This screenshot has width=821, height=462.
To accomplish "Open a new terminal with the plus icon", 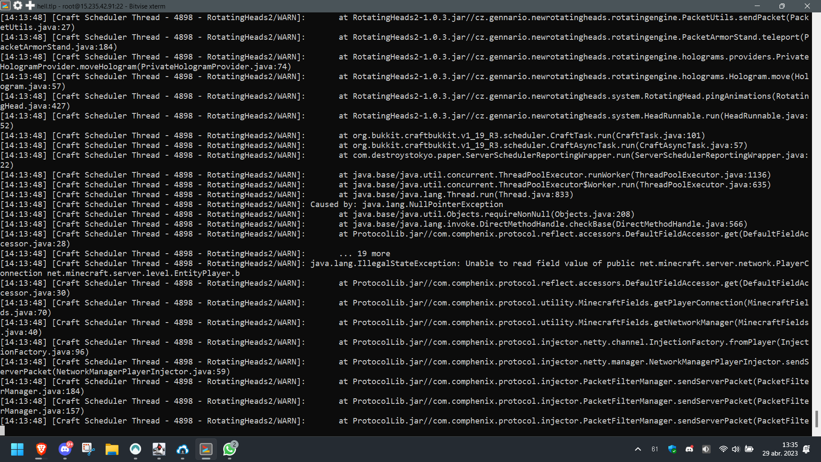I will click(x=30, y=6).
